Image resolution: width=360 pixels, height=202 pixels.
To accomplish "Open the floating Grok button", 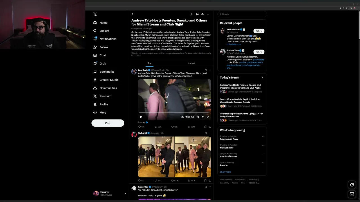I will [x=352, y=185].
